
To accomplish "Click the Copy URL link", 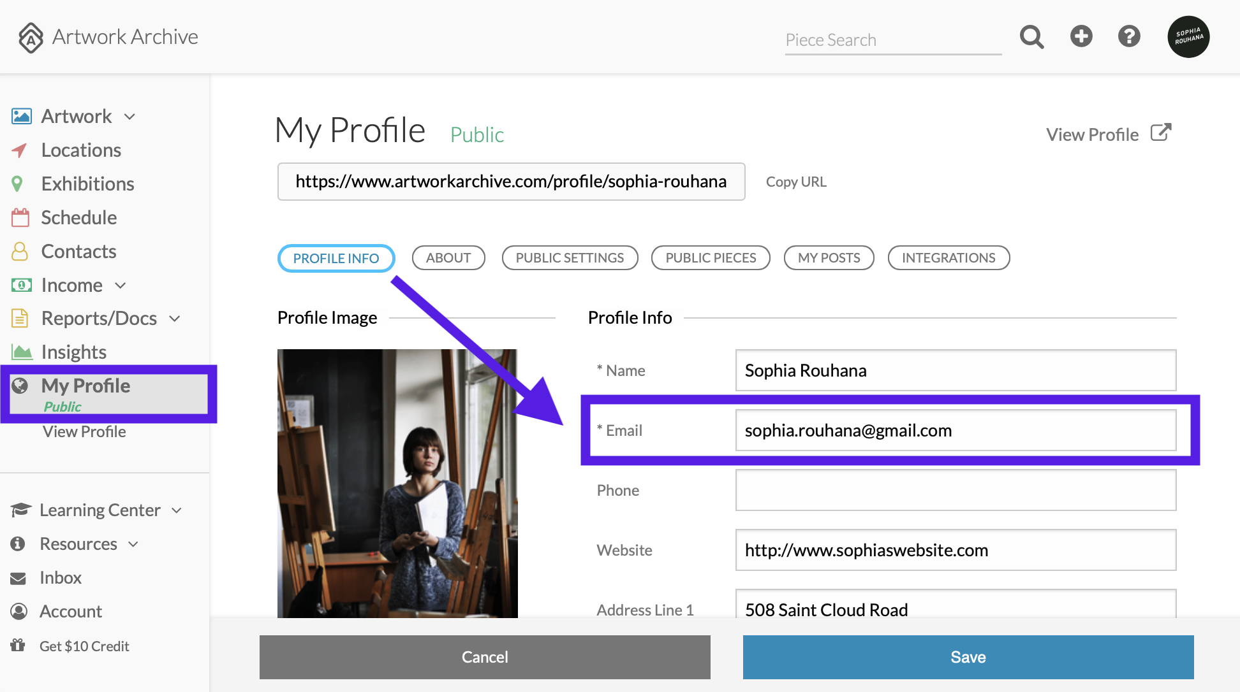I will tap(796, 182).
